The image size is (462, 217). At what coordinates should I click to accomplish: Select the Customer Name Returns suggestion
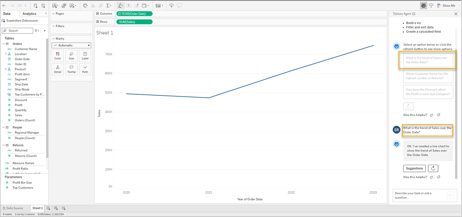428,76
